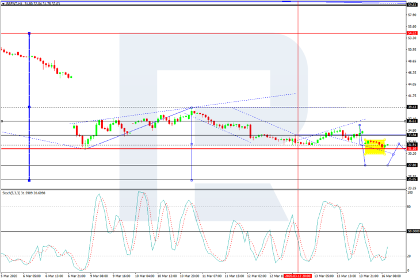Viewport: 420px width, 280px height.
Task: Select the 31.91 current price tag
Action: click(412, 145)
